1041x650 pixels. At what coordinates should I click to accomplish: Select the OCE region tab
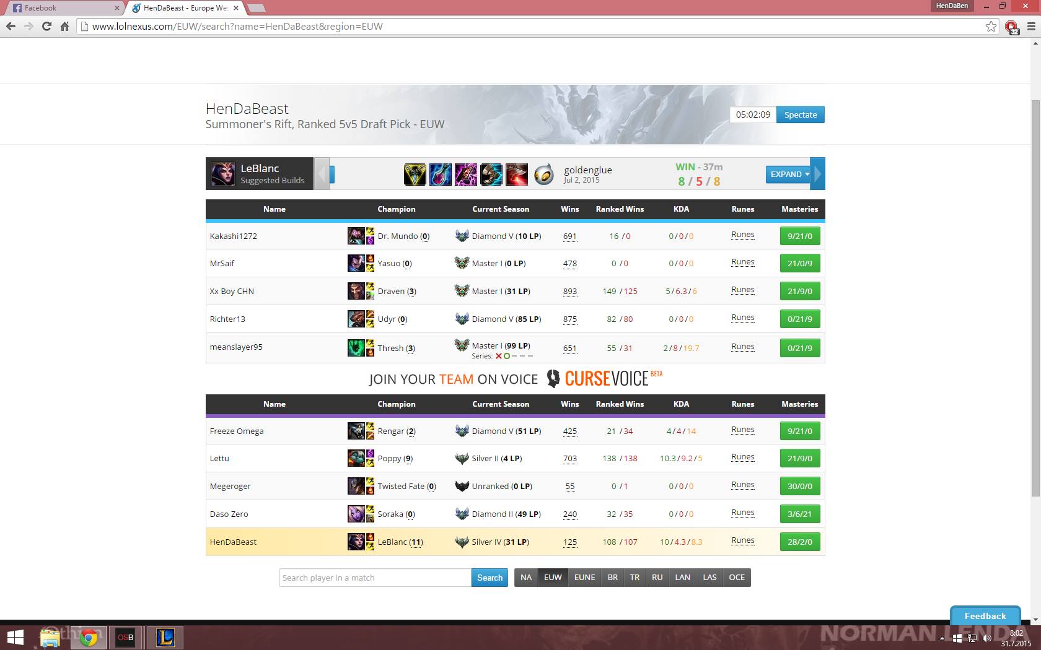tap(737, 578)
